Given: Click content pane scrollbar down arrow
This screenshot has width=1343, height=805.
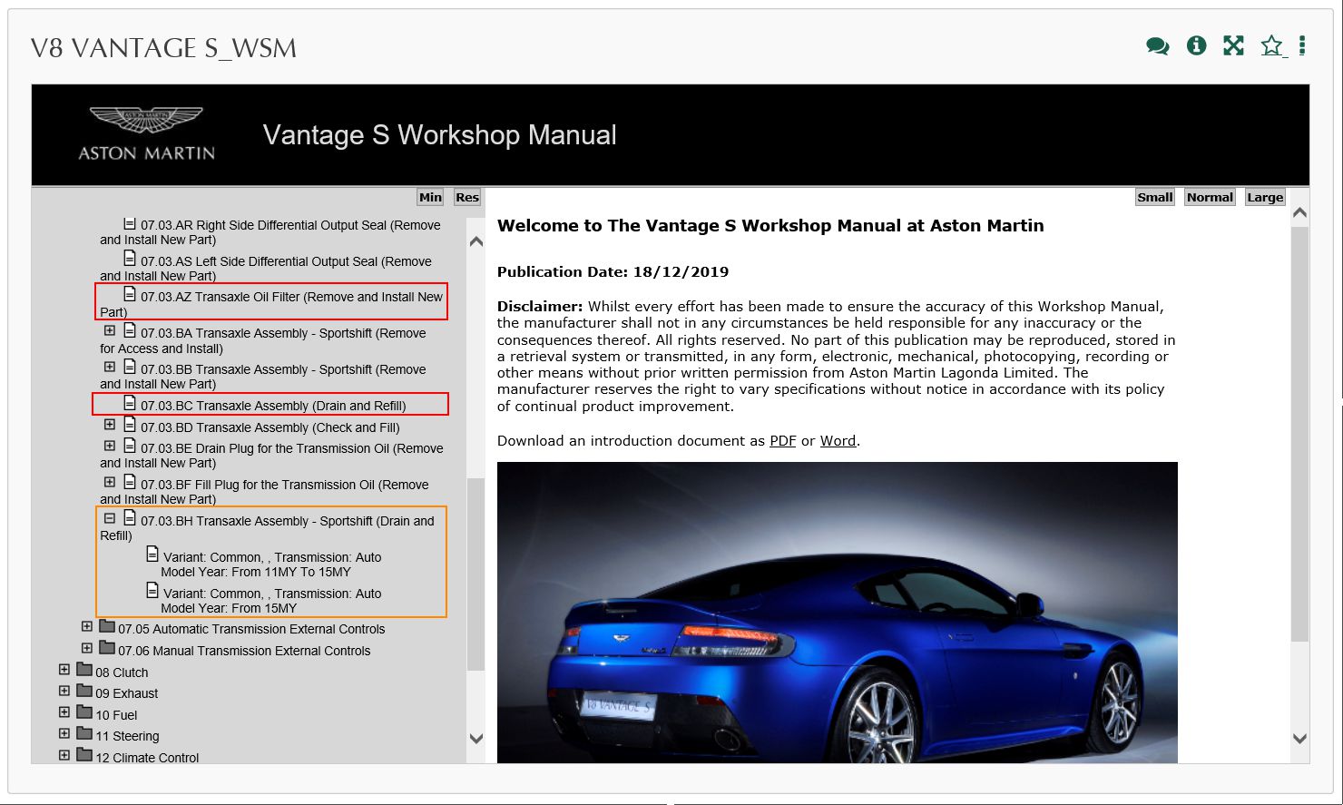Looking at the screenshot, I should tap(1299, 739).
